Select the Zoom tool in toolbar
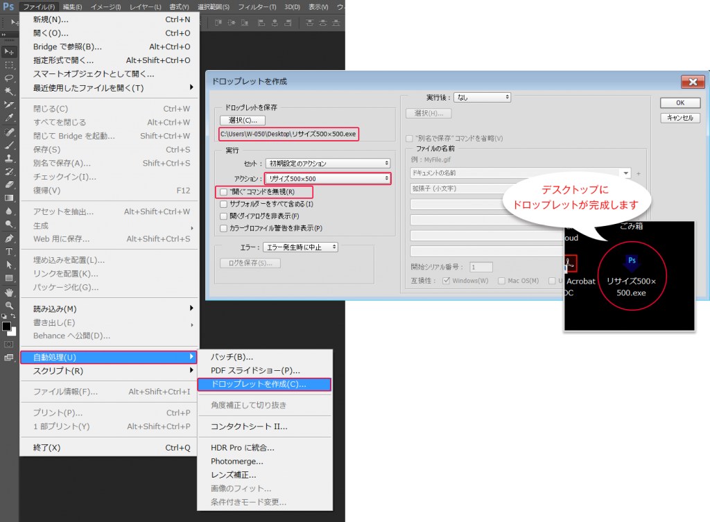Screen dimensions: 710x522 tap(9, 306)
